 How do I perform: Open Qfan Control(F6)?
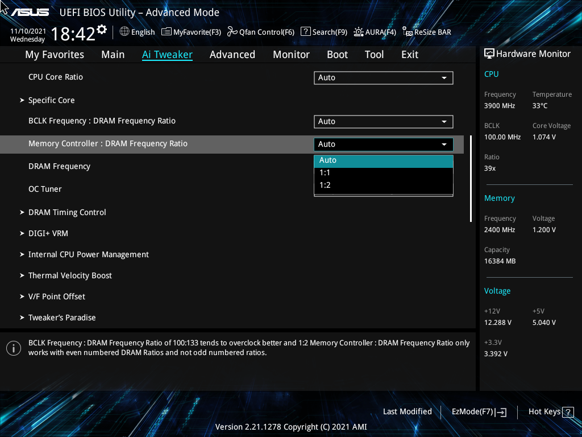(x=260, y=32)
